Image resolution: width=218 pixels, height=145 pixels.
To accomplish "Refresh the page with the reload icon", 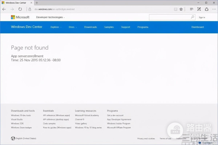I will coord(20,9).
